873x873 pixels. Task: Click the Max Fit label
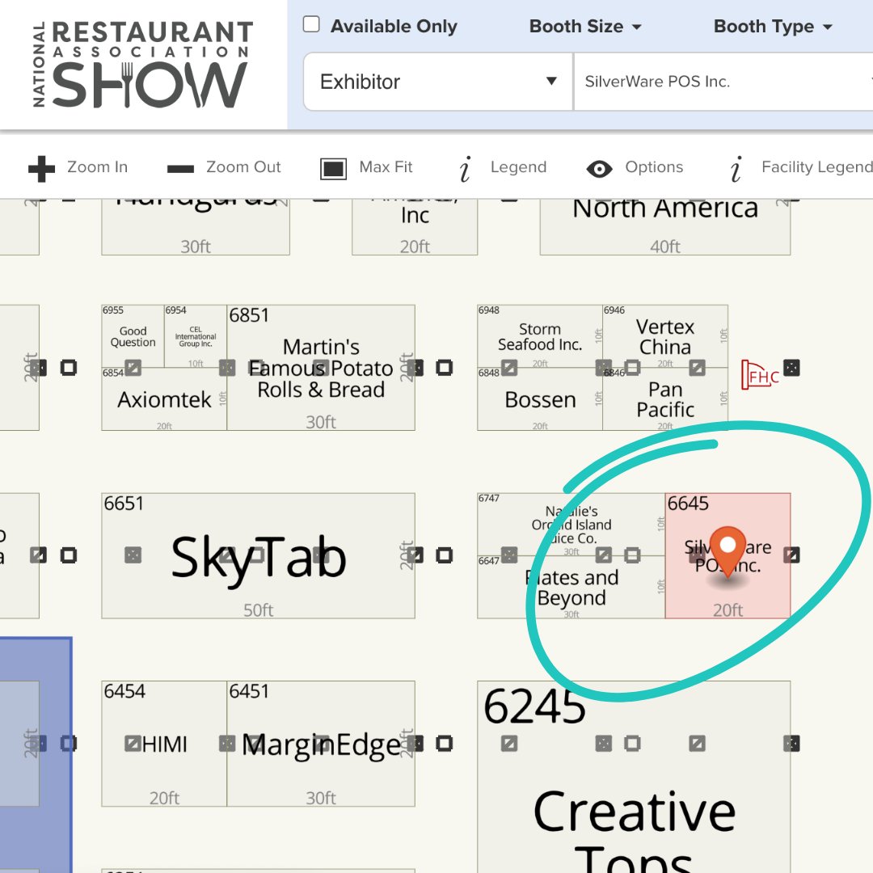click(x=386, y=167)
